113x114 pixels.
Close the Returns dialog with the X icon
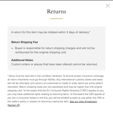pyautogui.click(x=108, y=6)
